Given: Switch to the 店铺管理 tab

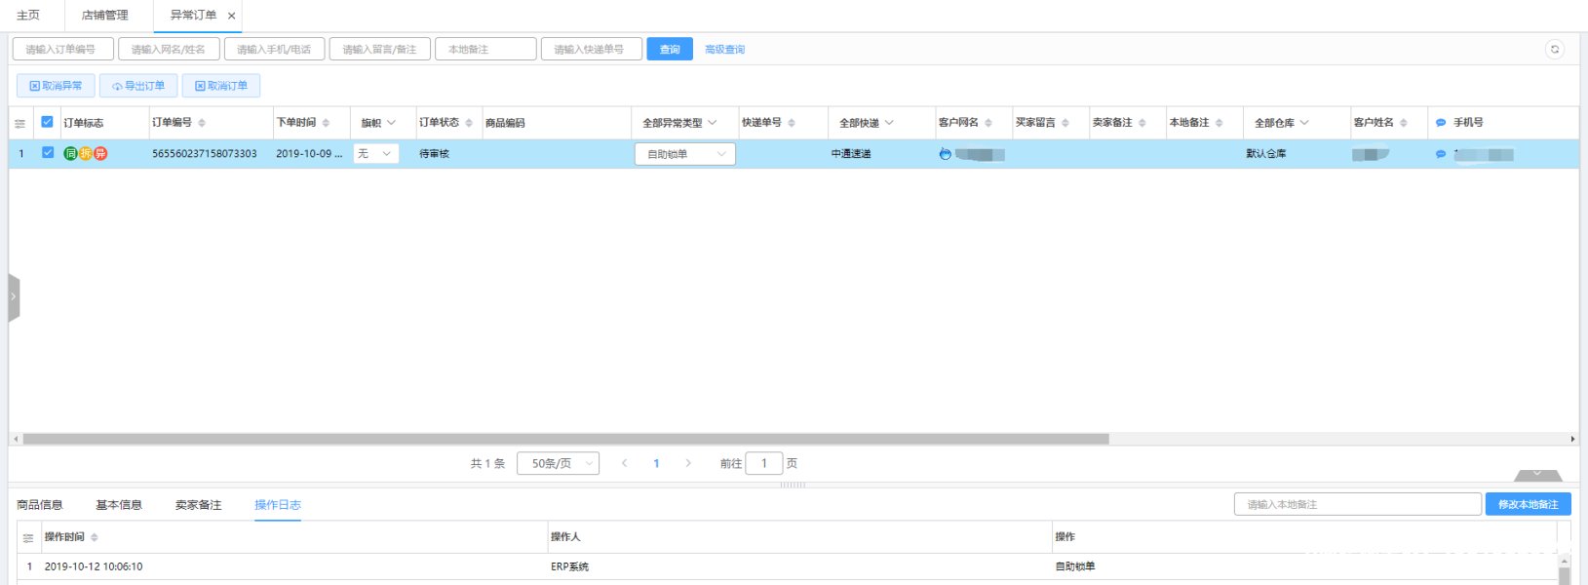Looking at the screenshot, I should (x=104, y=16).
